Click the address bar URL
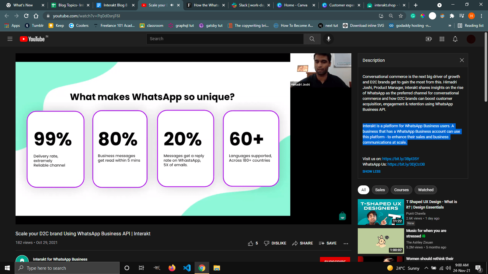The height and width of the screenshot is (274, 488). click(86, 16)
